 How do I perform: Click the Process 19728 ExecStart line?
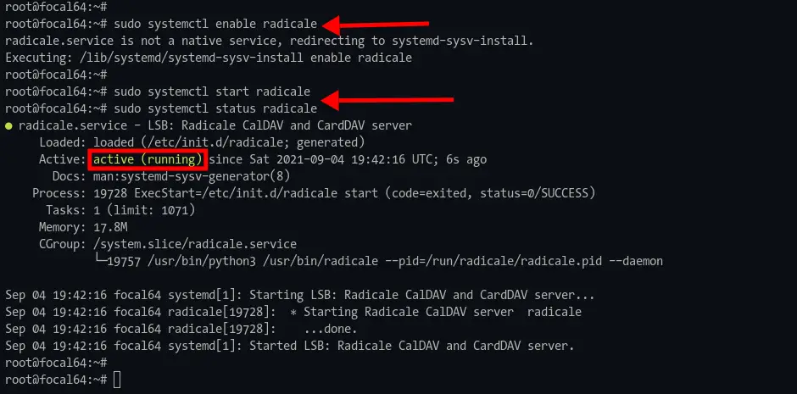coord(314,193)
